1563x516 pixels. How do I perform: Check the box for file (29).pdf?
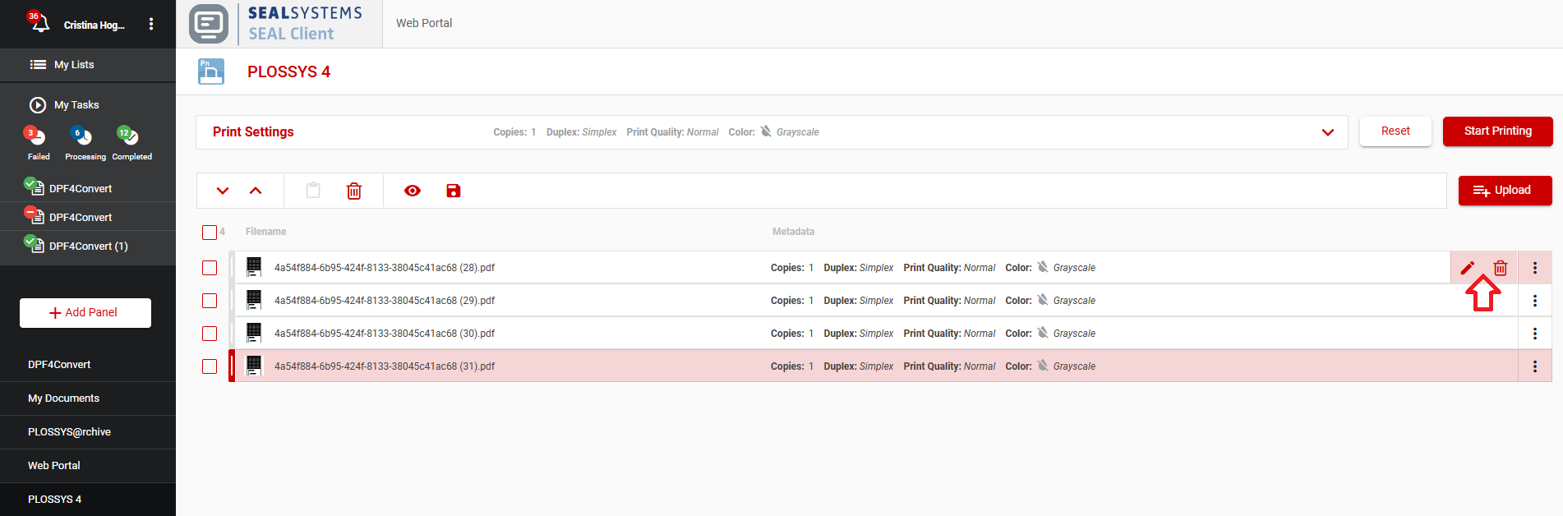pyautogui.click(x=210, y=301)
